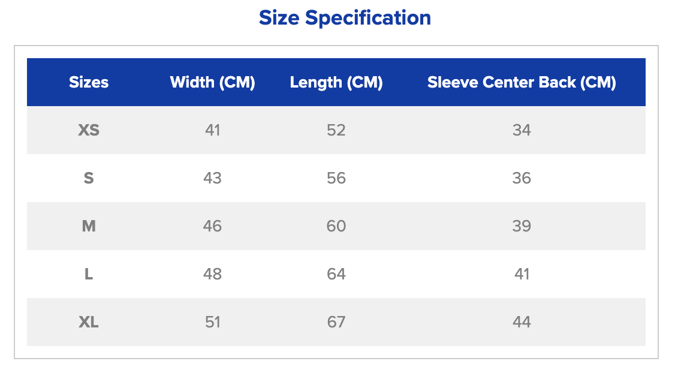
Task: Select the L size row label
Action: pyautogui.click(x=89, y=274)
